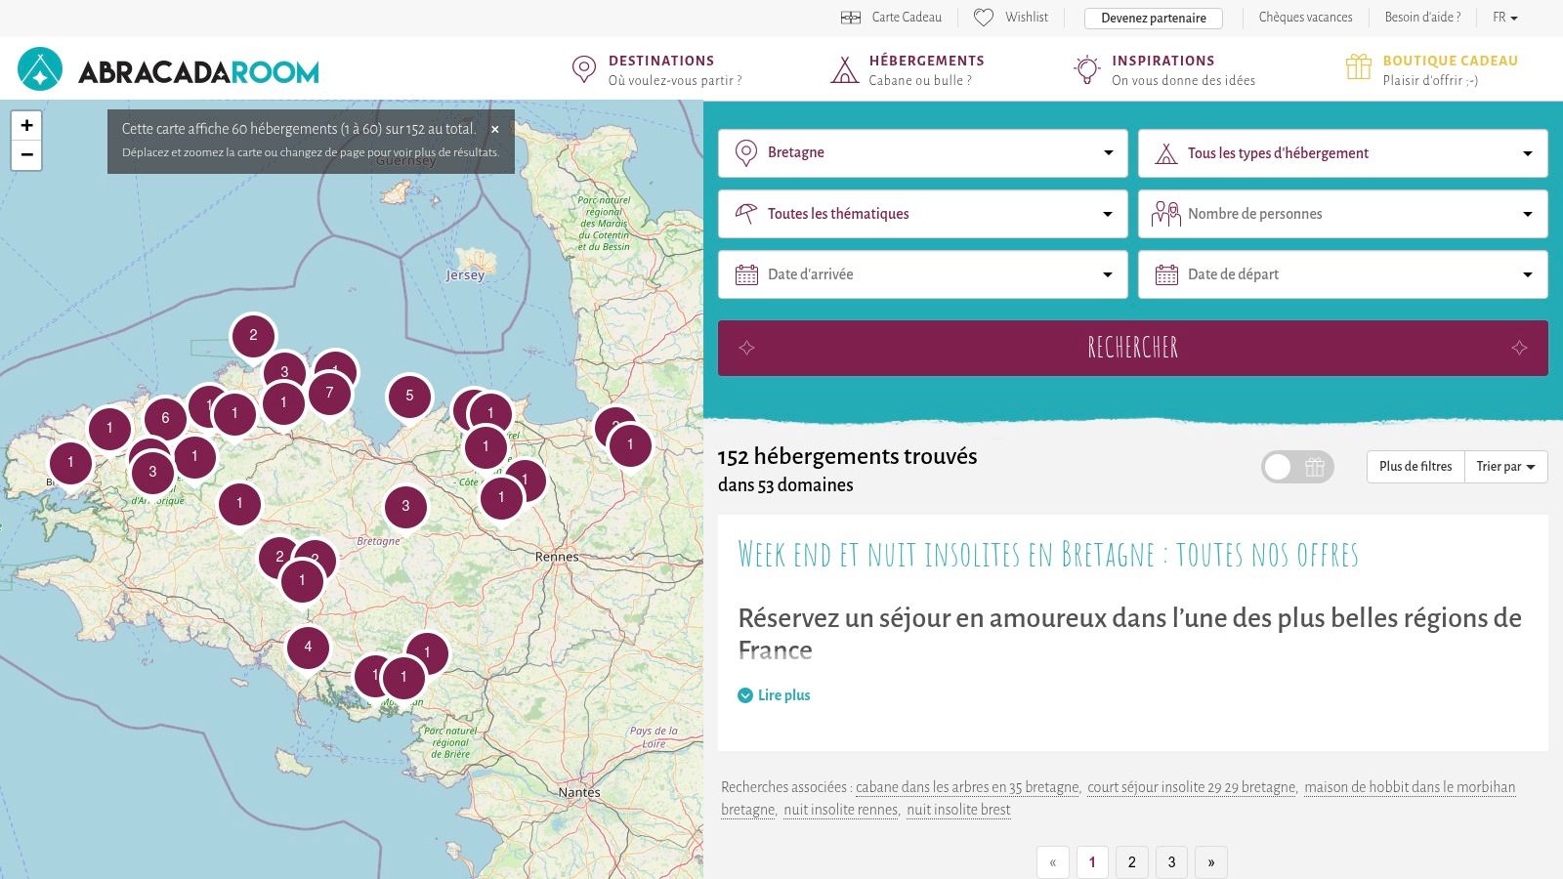
Task: Click the Inspirations lightbulb icon
Action: (x=1086, y=69)
